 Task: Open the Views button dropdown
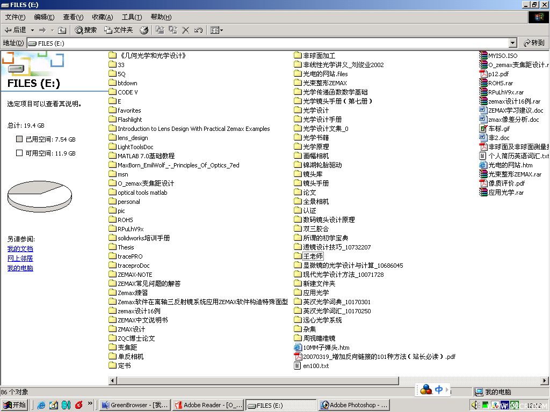(x=221, y=30)
